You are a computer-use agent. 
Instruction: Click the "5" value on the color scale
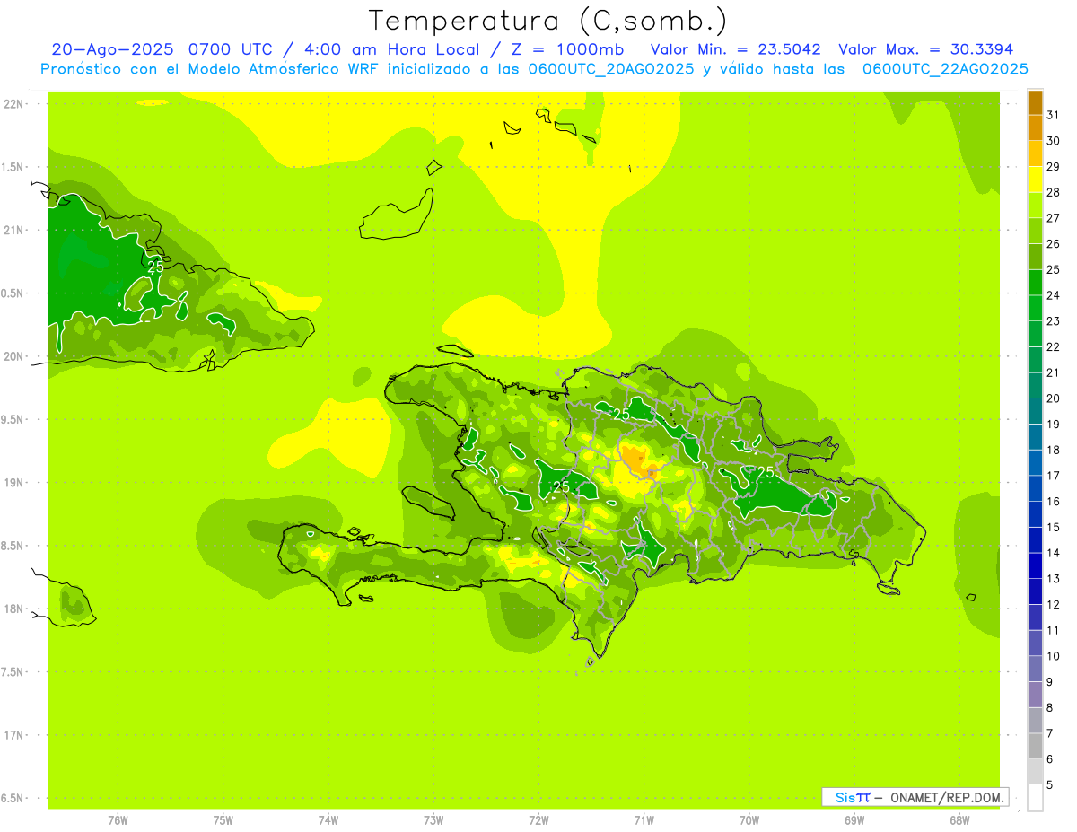[1050, 785]
